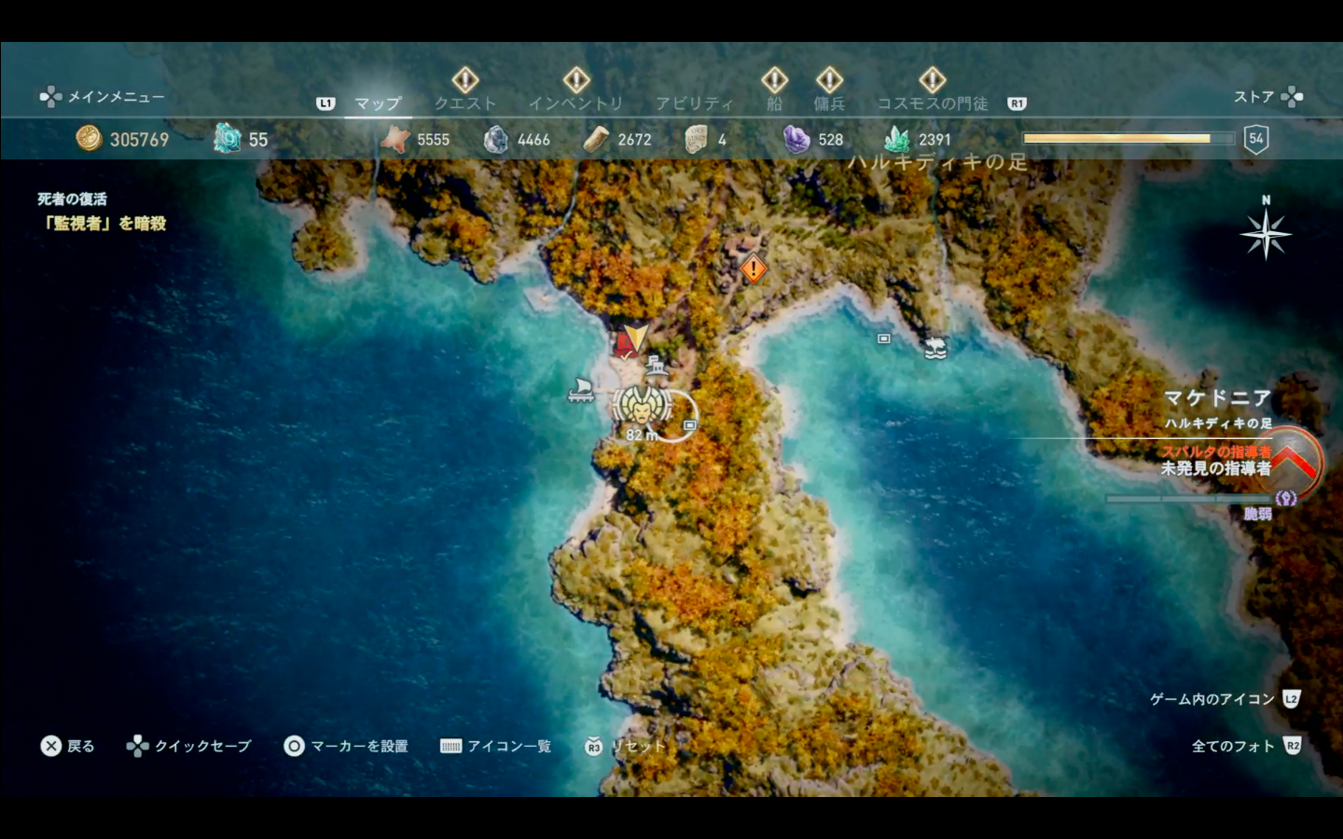
Task: Click the リセット button
Action: click(x=625, y=746)
